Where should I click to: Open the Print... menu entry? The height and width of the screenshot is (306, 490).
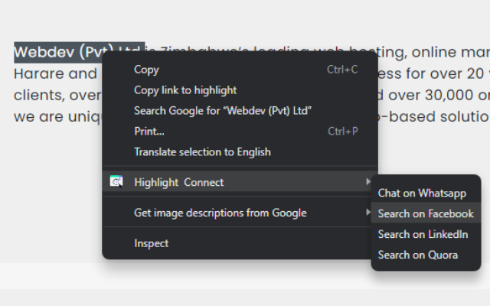(x=240, y=132)
